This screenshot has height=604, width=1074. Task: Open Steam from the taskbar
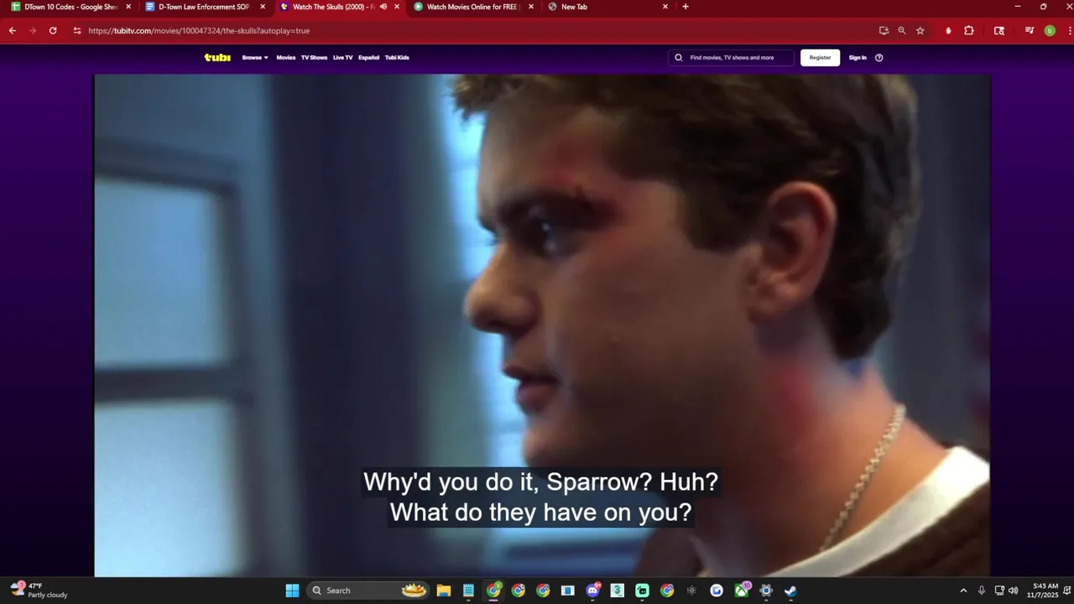point(790,591)
